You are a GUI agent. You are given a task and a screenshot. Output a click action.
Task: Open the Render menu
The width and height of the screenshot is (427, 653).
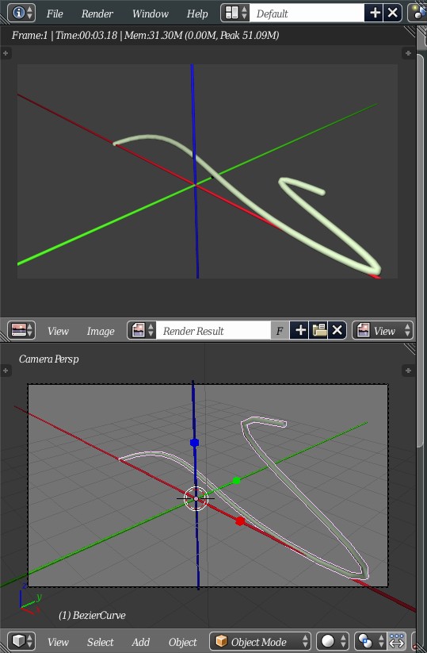click(97, 13)
